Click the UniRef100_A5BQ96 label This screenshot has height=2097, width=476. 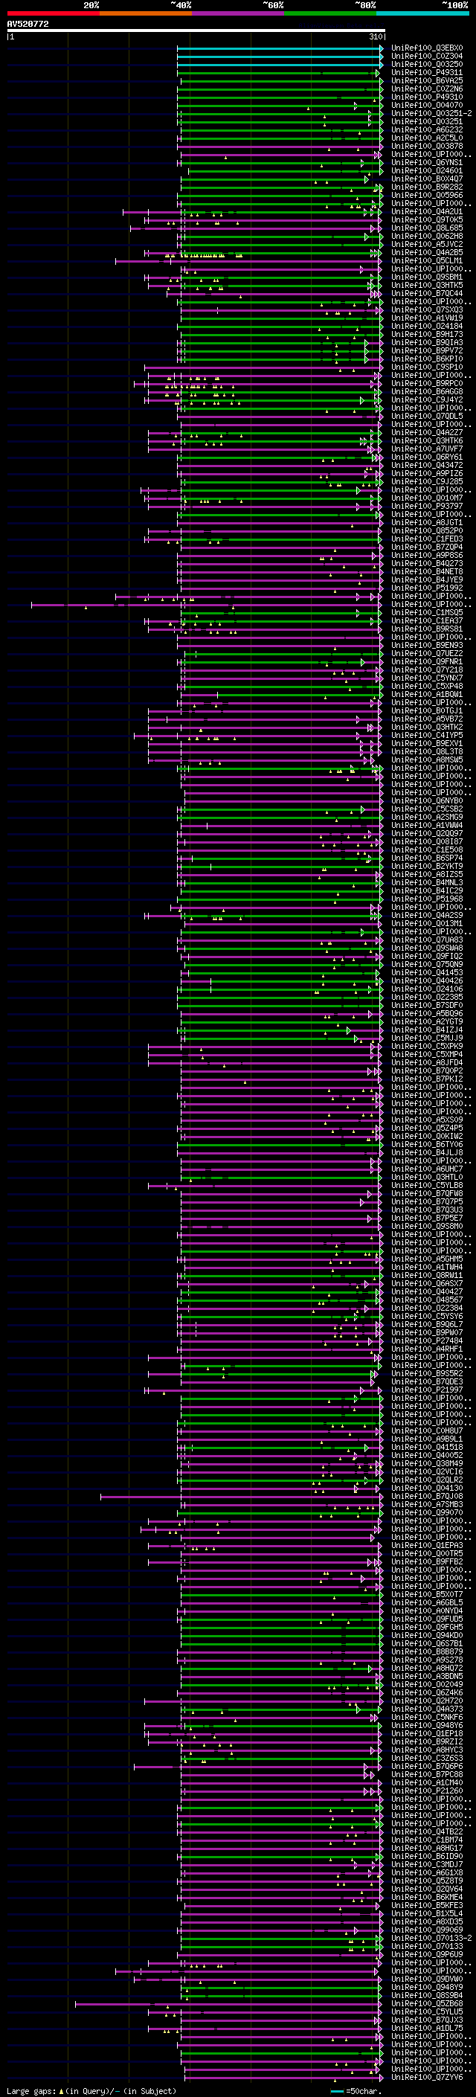tap(427, 1013)
